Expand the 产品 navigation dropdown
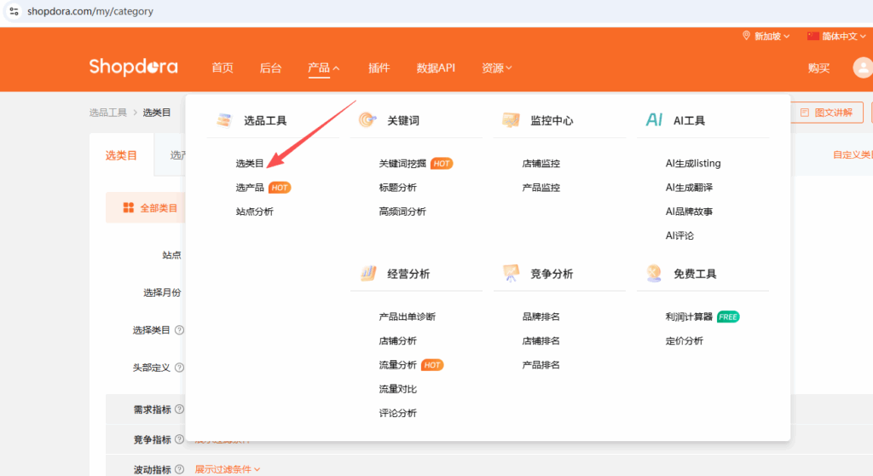873x476 pixels. tap(324, 67)
